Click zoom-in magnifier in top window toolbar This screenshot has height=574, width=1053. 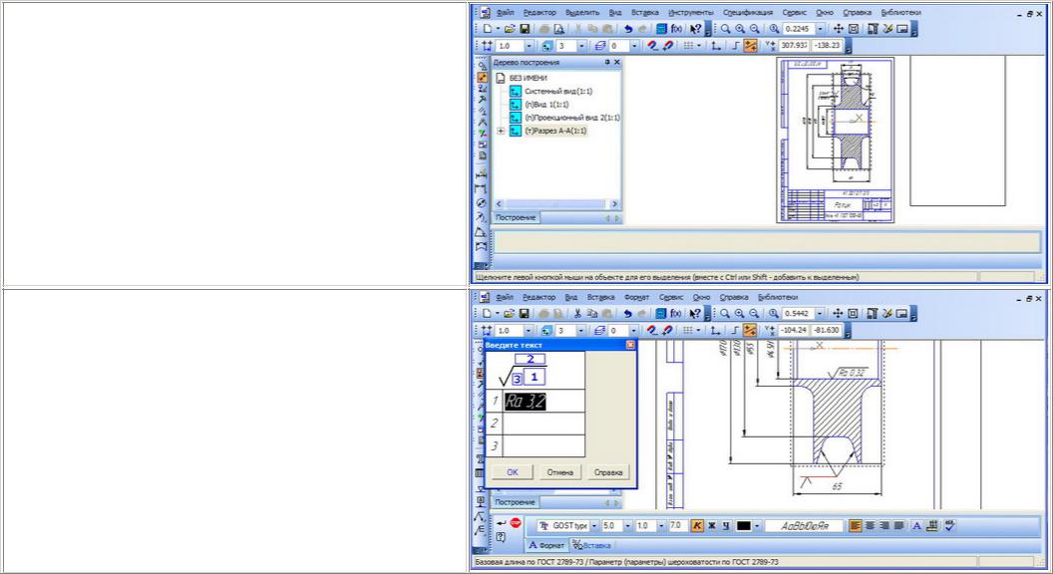coord(740,29)
